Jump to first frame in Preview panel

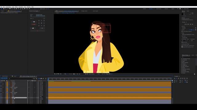pos(185,24)
